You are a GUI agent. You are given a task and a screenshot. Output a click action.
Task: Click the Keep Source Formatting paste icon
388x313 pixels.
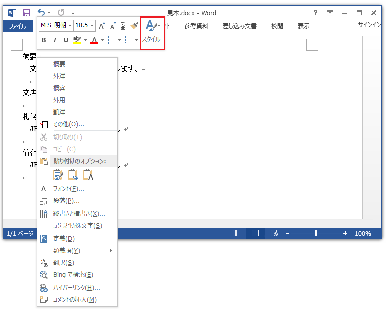click(x=58, y=175)
